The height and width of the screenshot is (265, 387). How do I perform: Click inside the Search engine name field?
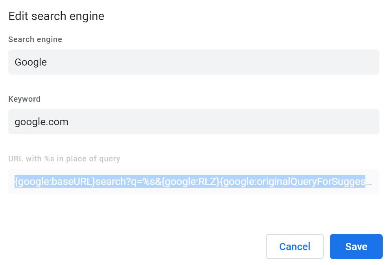point(157,62)
